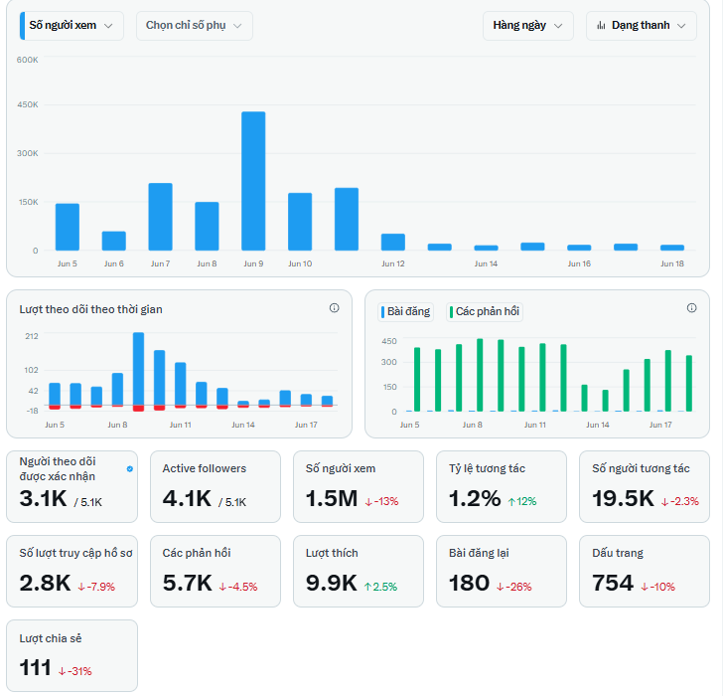This screenshot has height=696, width=723.
Task: Click the tallest bar in follower chart
Action: click(x=138, y=369)
